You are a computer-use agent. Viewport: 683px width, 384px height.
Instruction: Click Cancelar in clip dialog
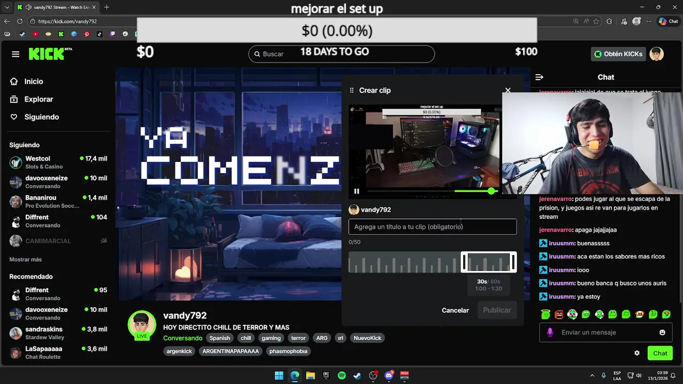click(x=455, y=310)
